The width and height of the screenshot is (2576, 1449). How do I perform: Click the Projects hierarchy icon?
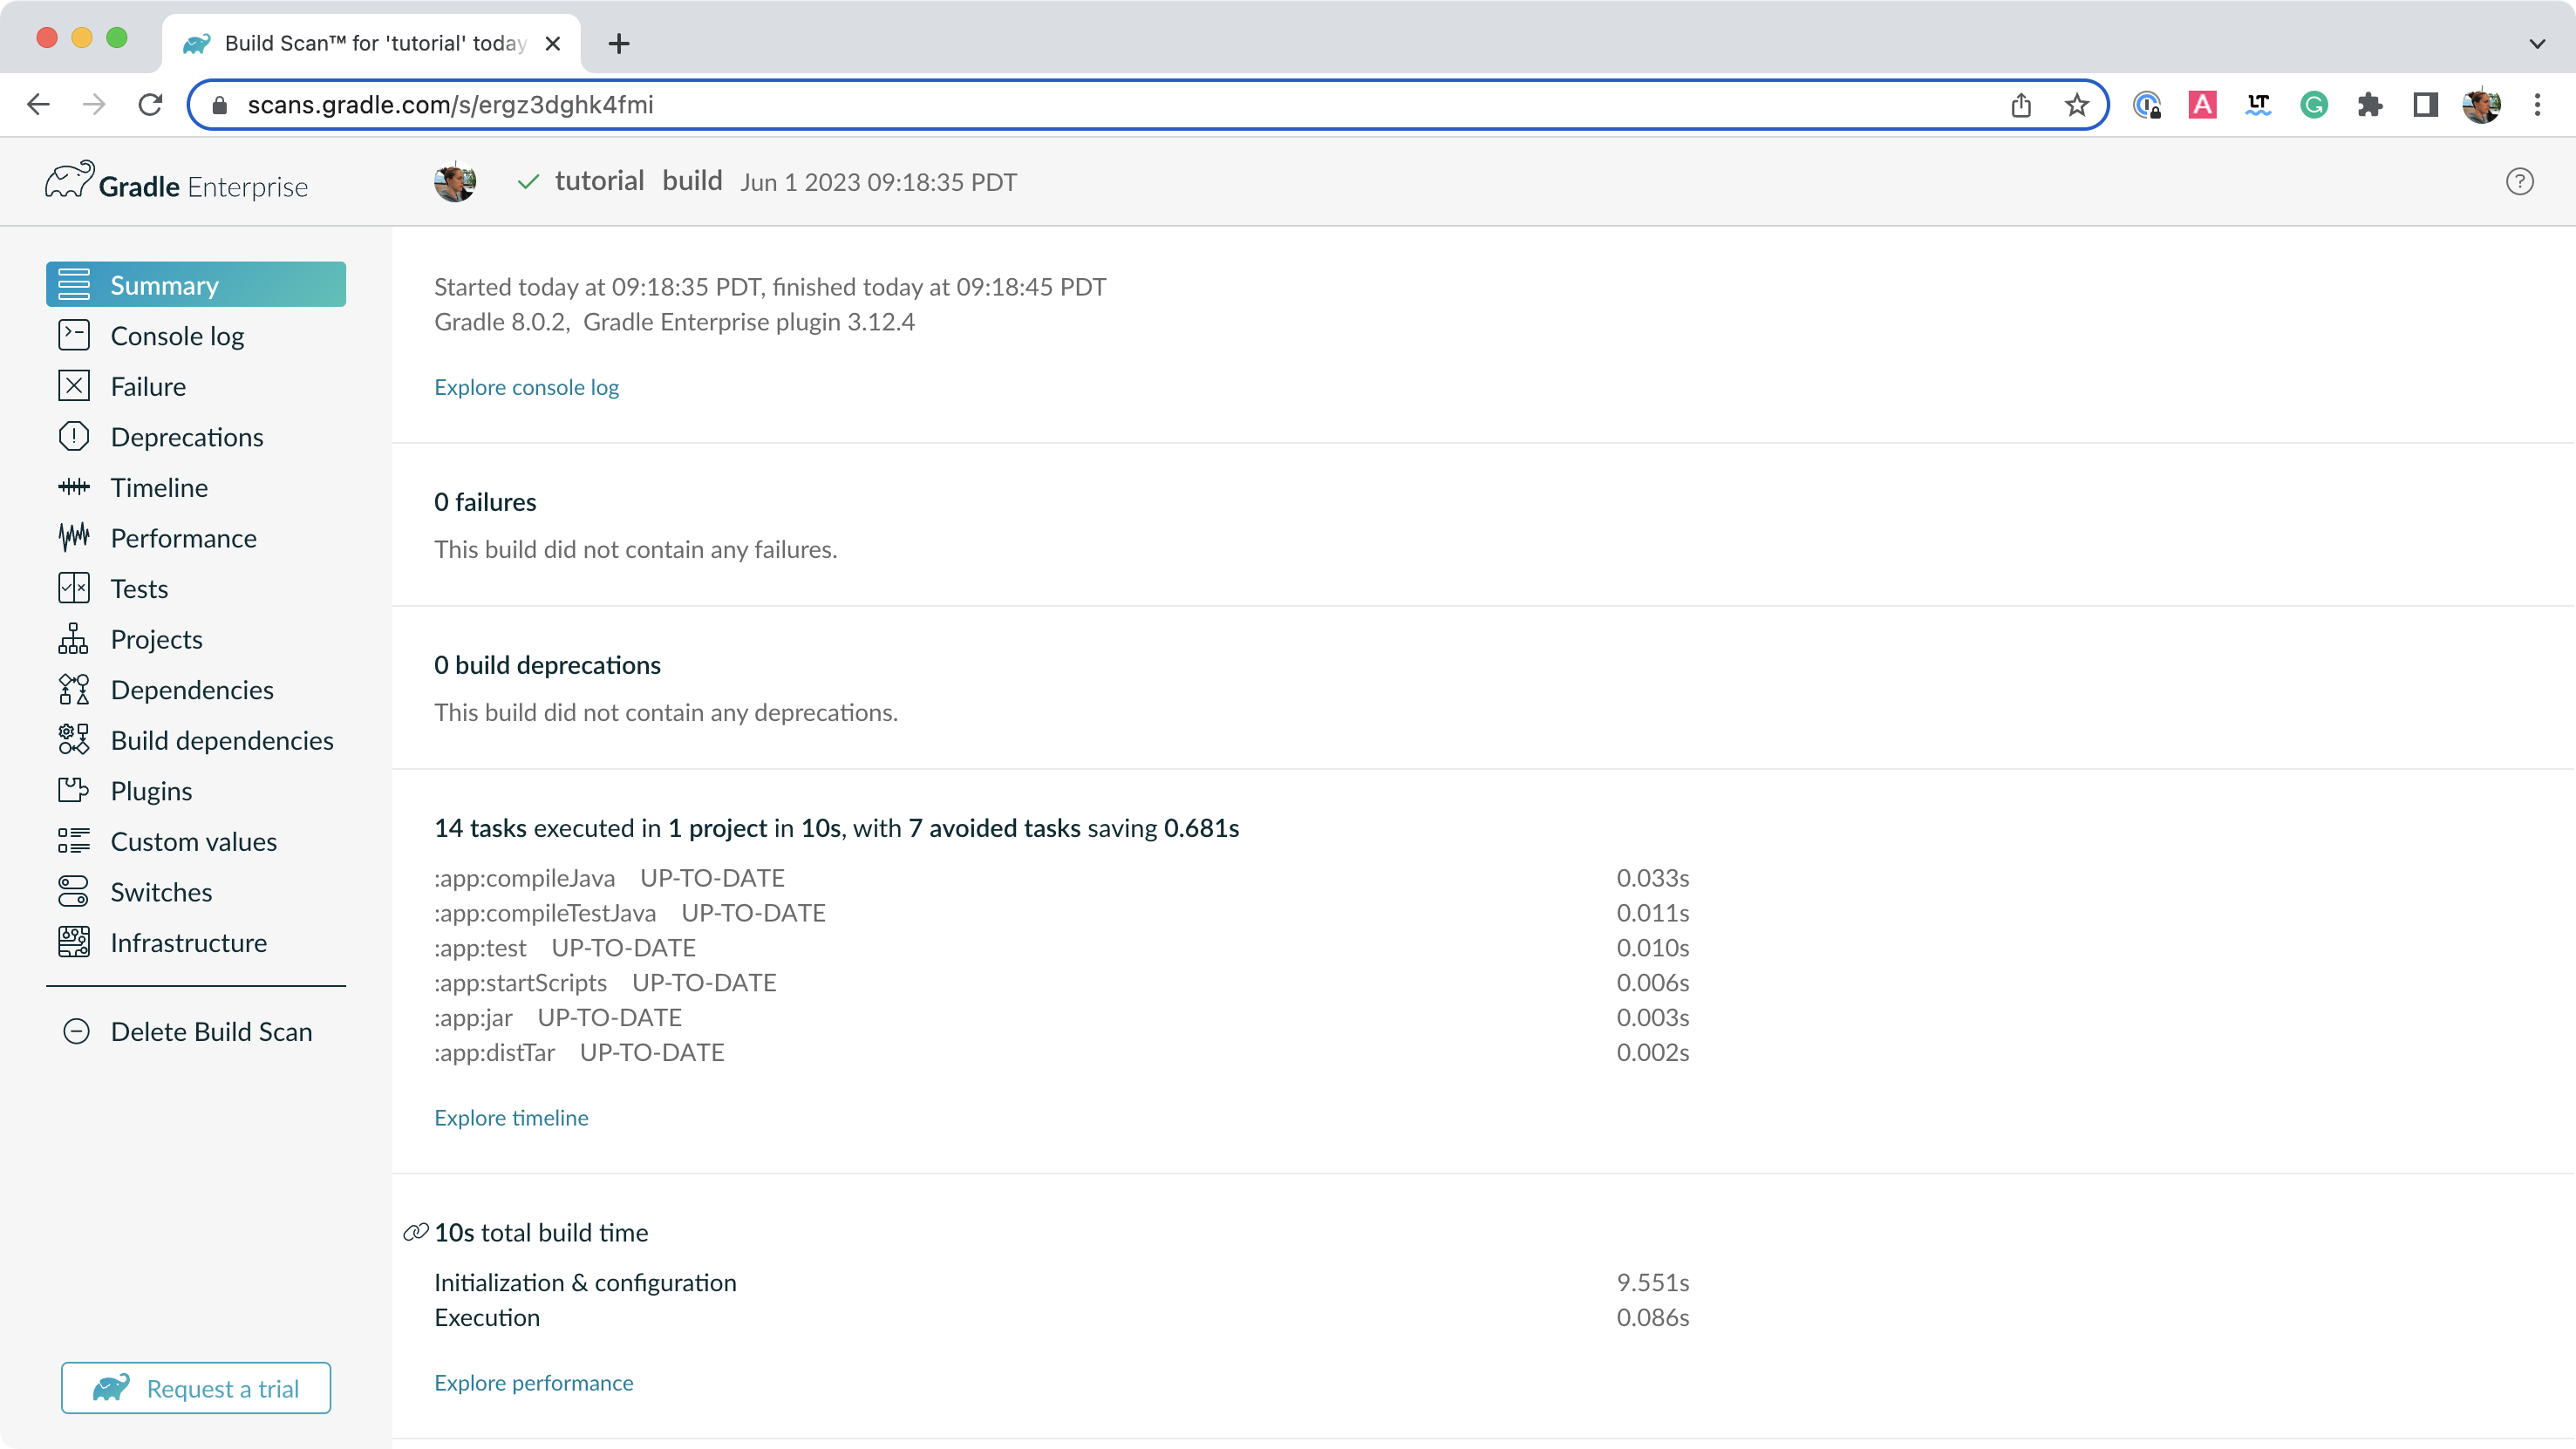pyautogui.click(x=74, y=639)
